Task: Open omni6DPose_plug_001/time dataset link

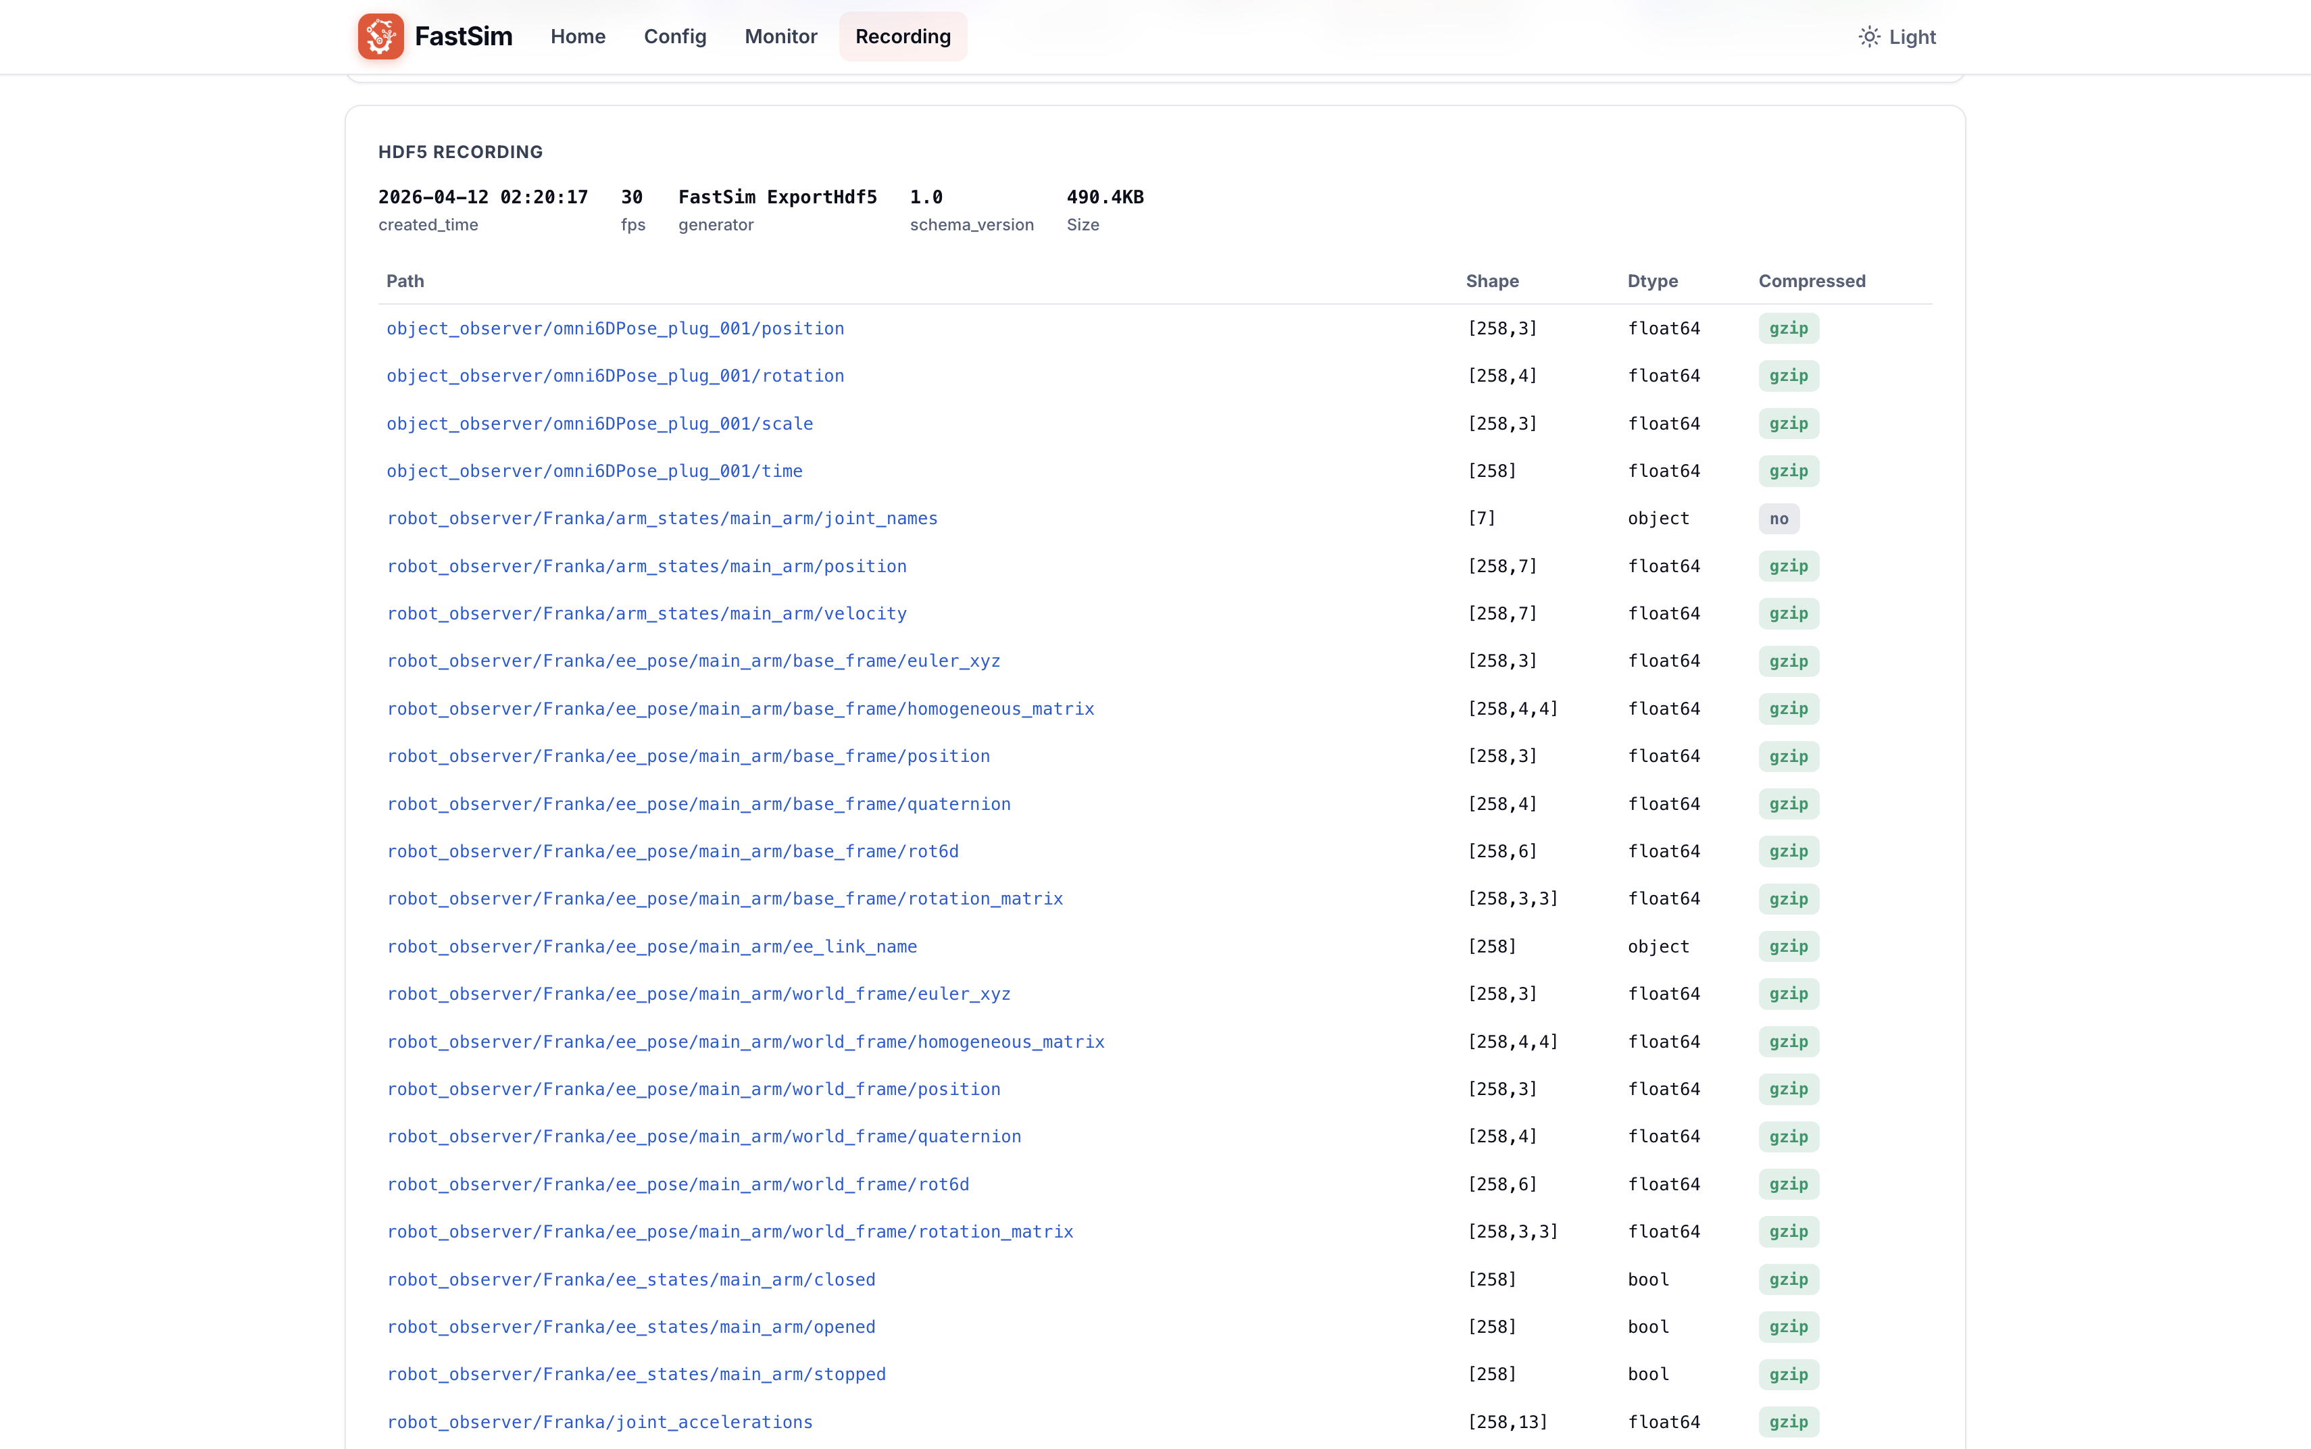Action: pyautogui.click(x=594, y=472)
